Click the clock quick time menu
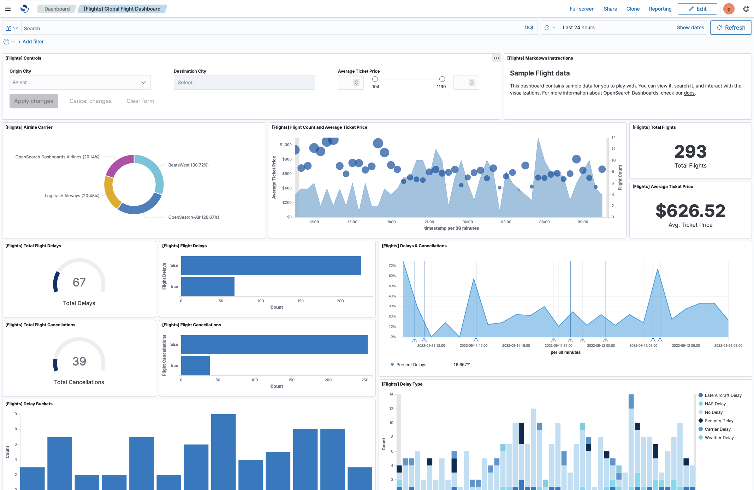Image resolution: width=754 pixels, height=490 pixels. [550, 28]
